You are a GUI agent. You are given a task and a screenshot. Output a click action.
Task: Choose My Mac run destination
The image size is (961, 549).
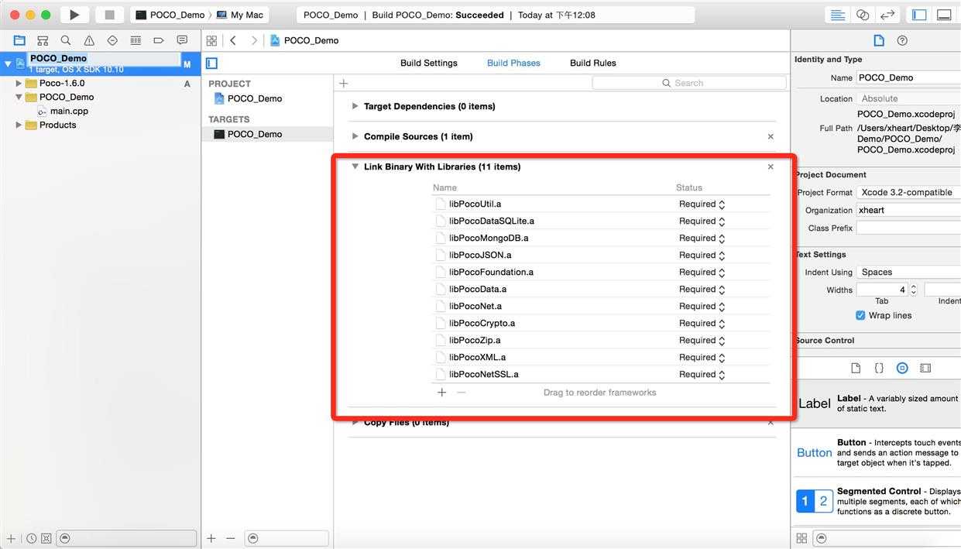coord(240,15)
